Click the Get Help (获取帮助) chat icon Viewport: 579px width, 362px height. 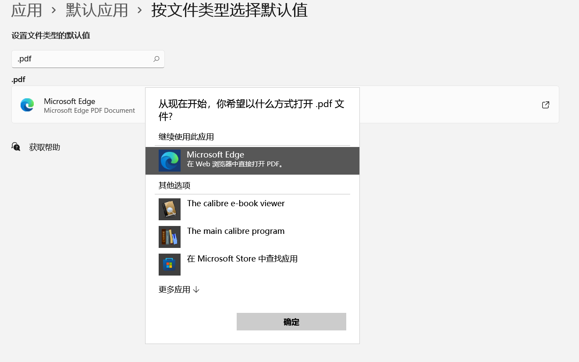pos(16,147)
